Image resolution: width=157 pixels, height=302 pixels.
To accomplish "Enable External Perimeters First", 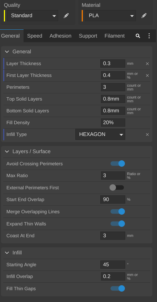I will point(117,187).
